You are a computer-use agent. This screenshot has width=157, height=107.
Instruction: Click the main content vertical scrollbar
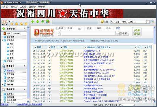[155, 64]
